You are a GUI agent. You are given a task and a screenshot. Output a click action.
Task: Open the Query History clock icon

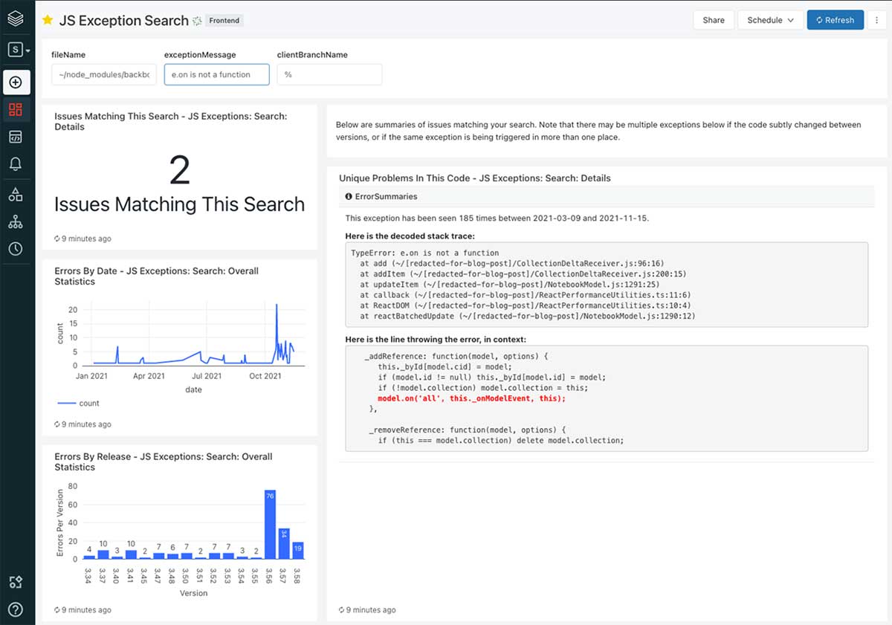(x=16, y=249)
